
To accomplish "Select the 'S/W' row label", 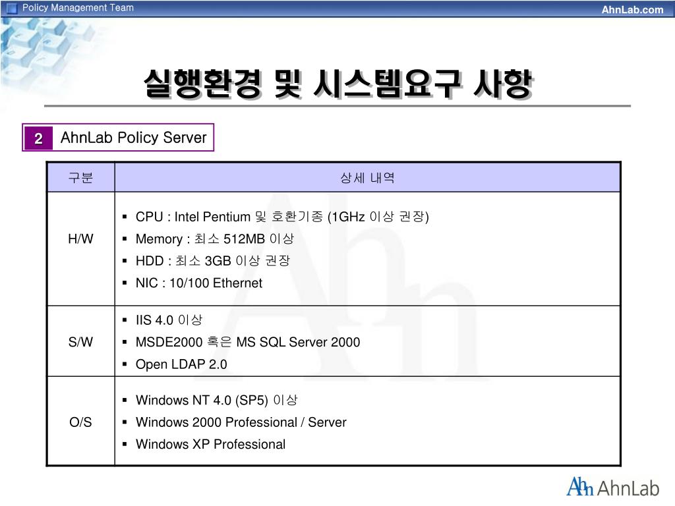I will 80,342.
